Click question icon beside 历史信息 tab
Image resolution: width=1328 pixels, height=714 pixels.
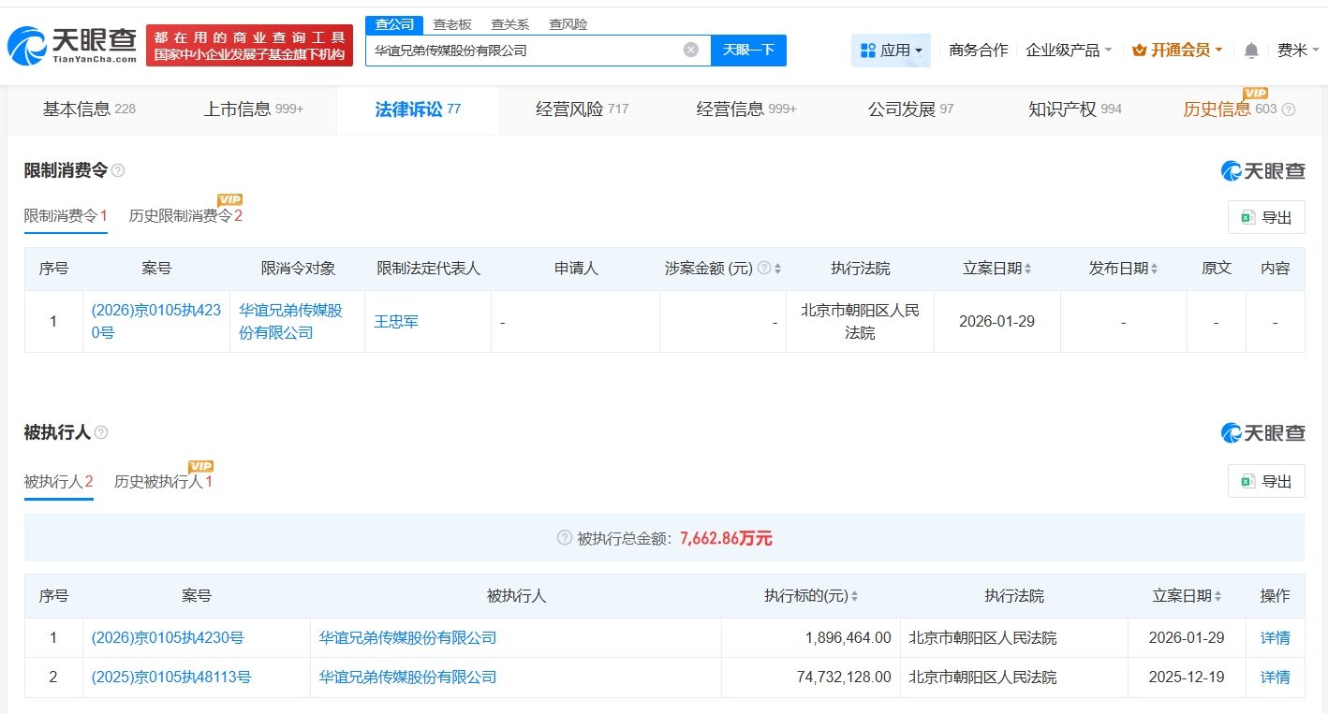click(1289, 109)
